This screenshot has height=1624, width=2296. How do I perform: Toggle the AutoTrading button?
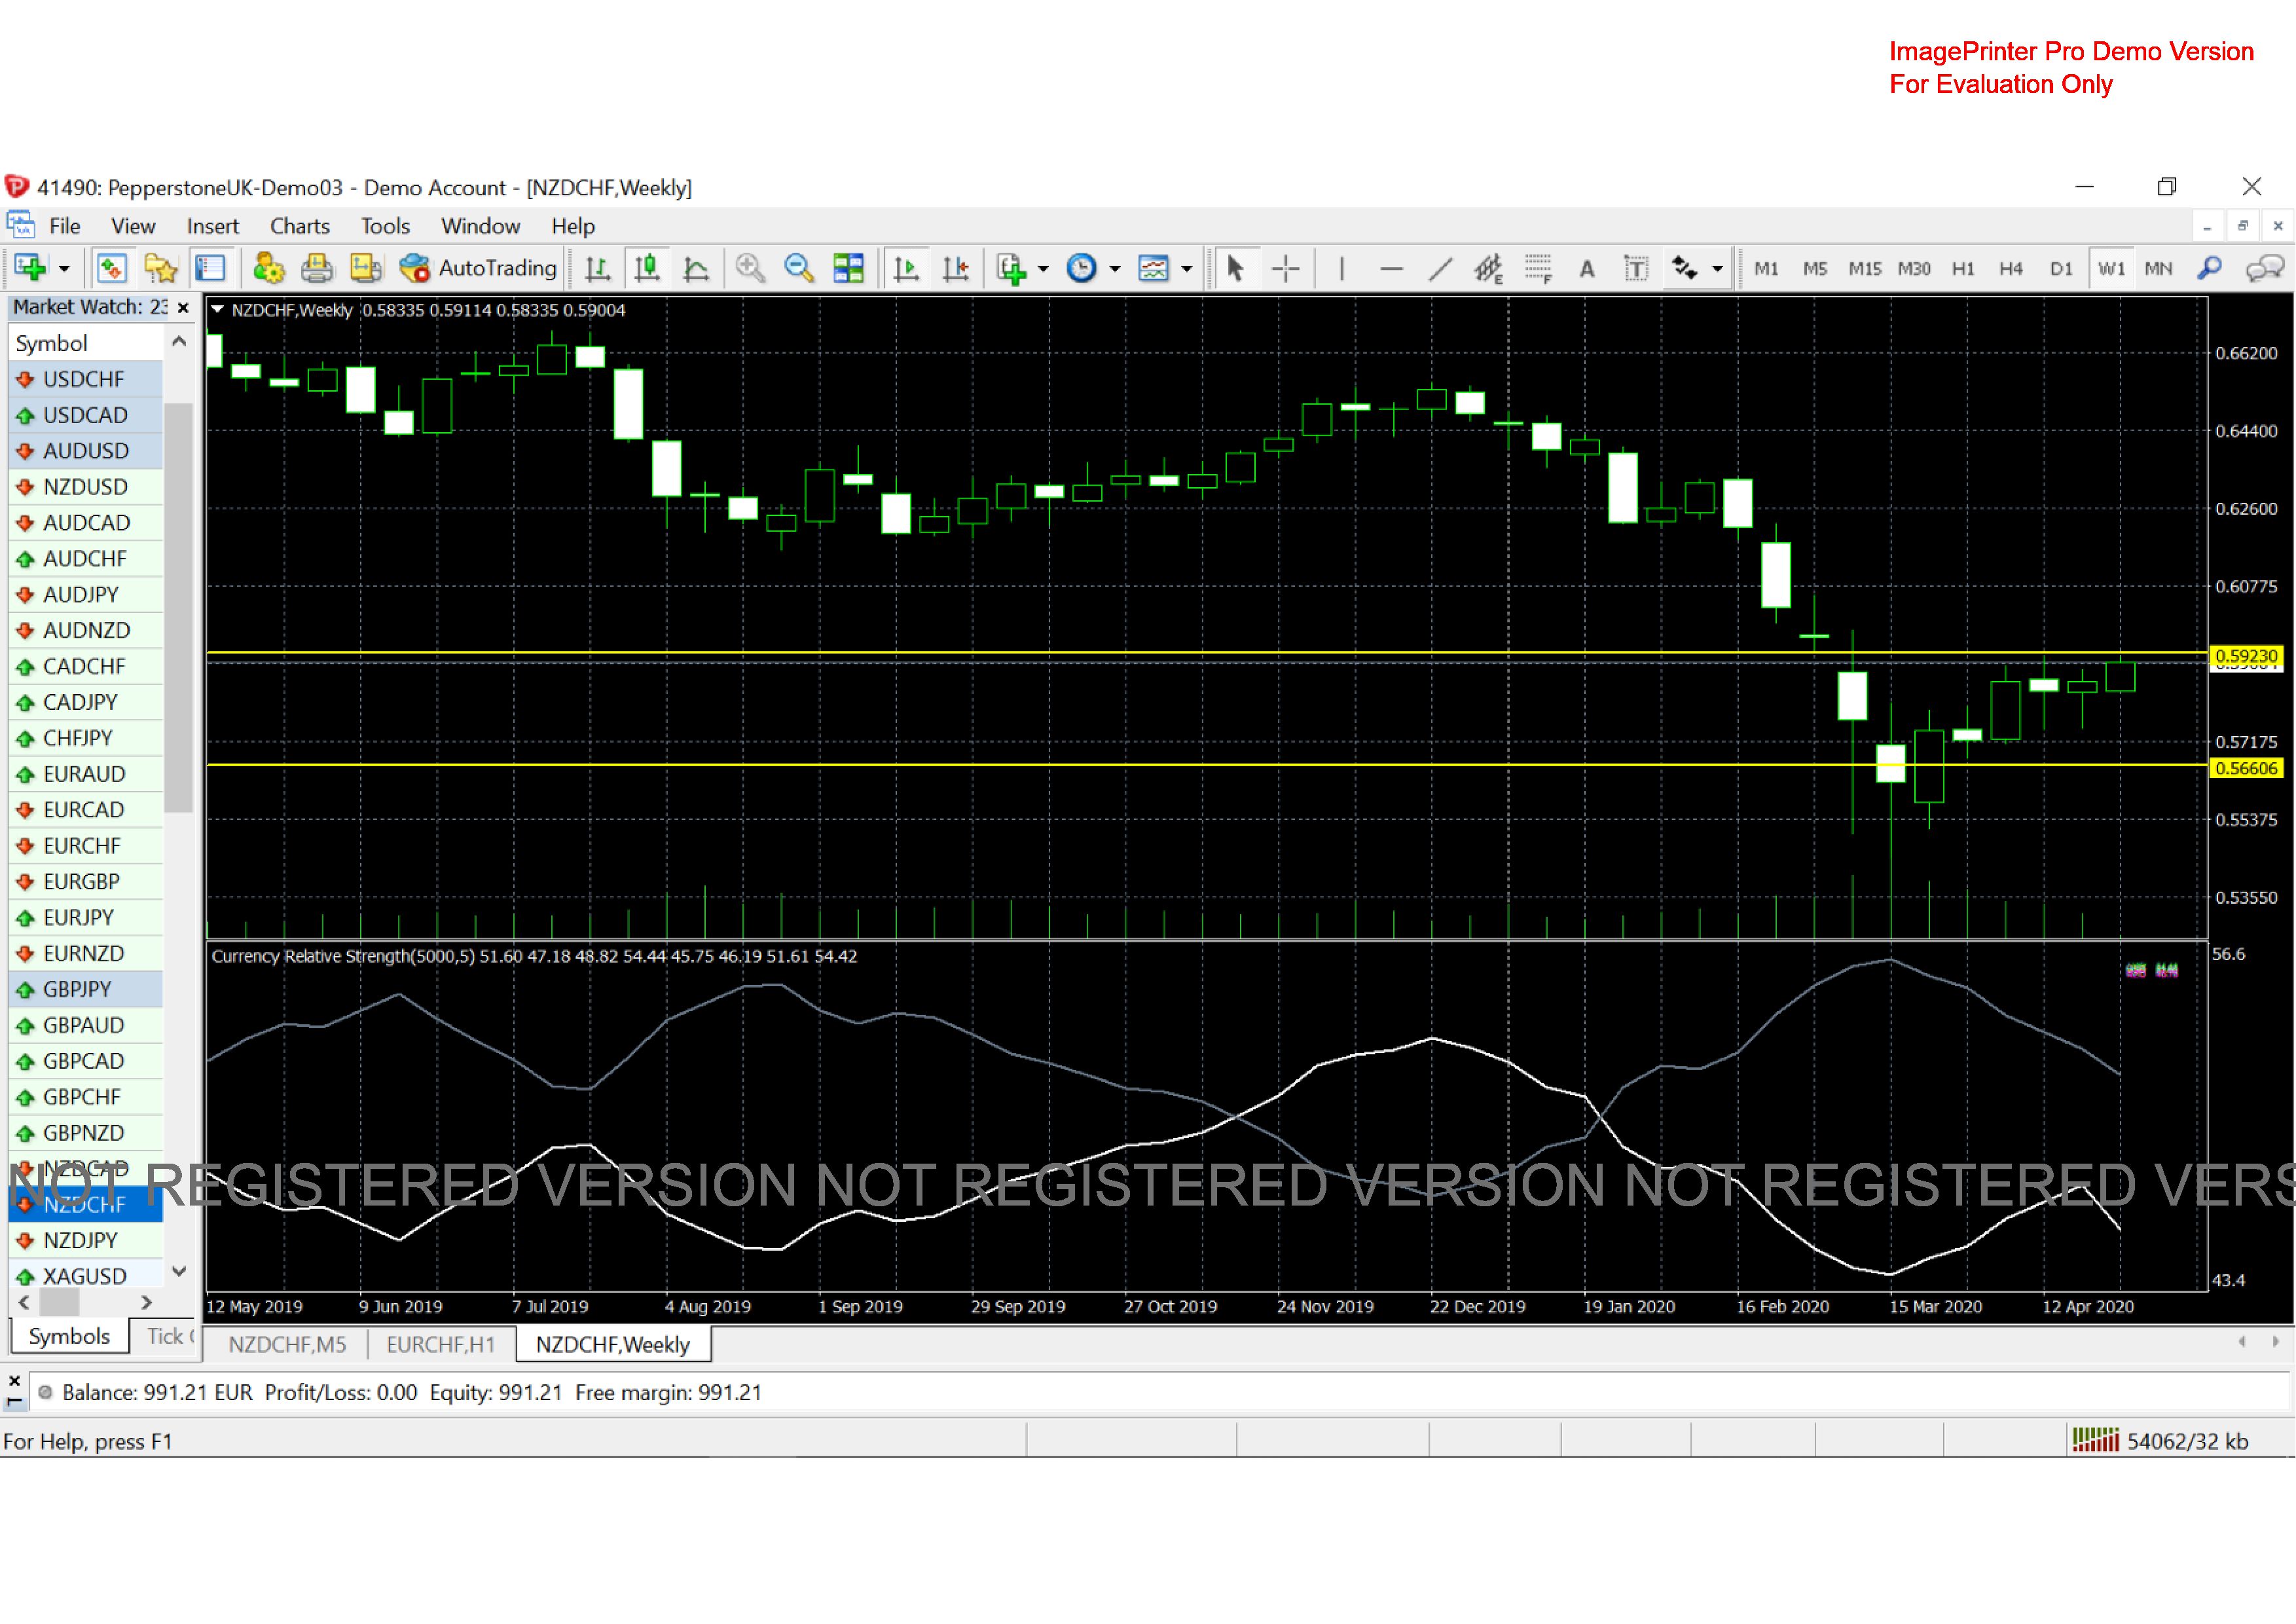pos(478,268)
